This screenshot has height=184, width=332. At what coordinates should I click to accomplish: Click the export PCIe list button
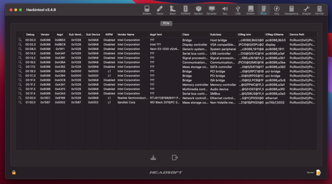175,157
